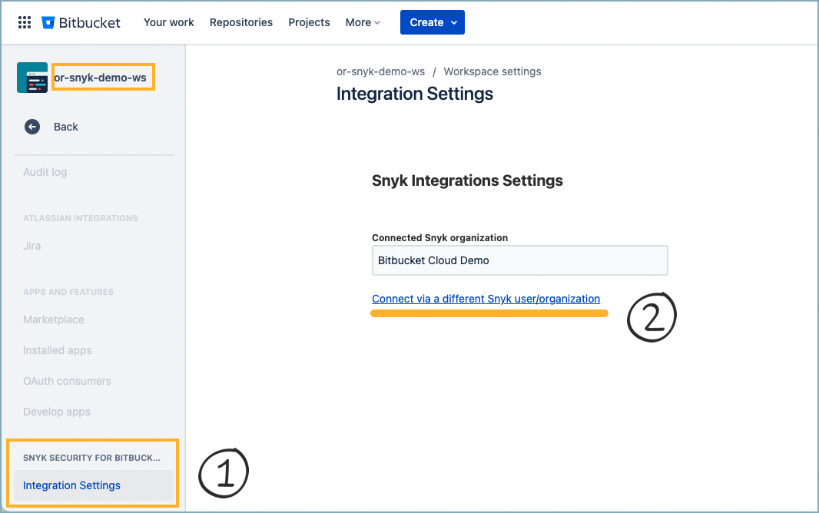Open Projects in top navigation
The image size is (819, 513).
tap(309, 22)
